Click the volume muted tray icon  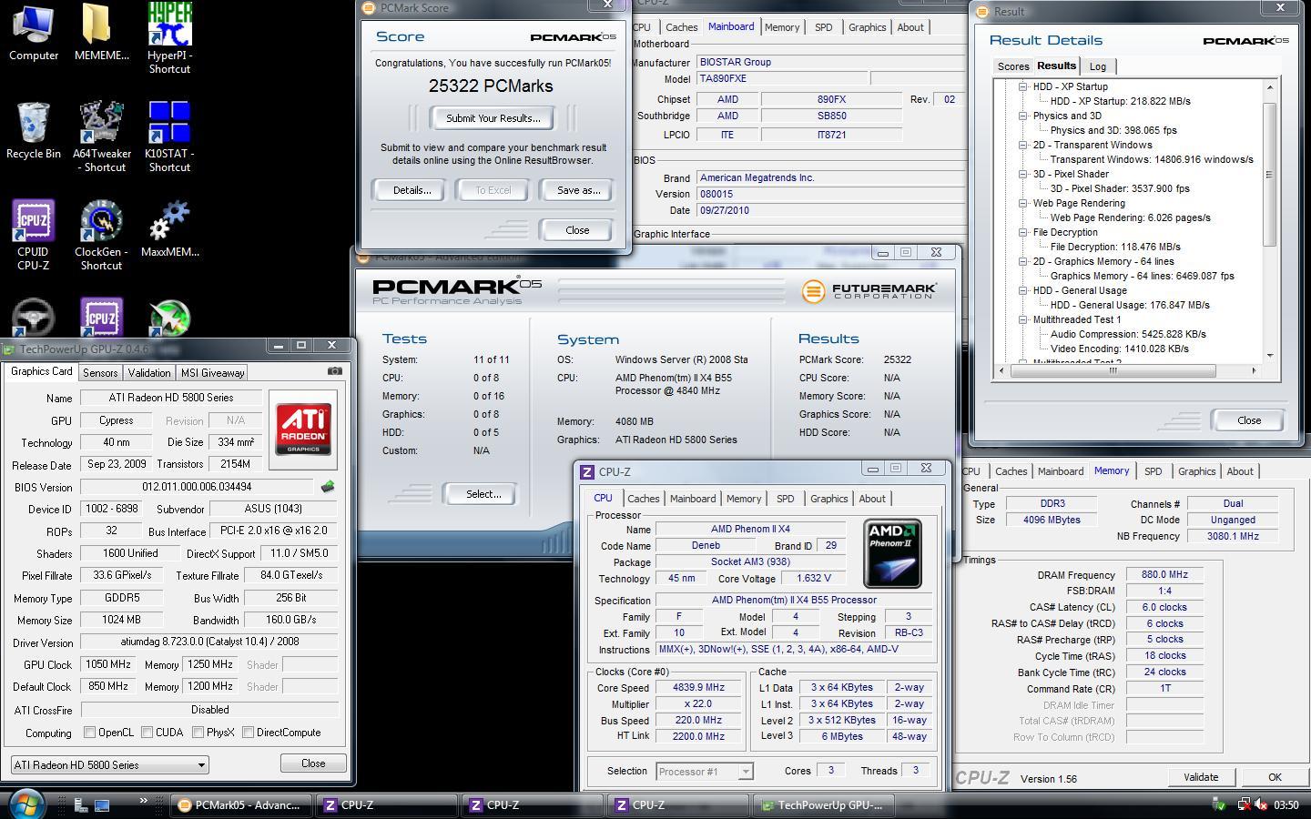pyautogui.click(x=1262, y=804)
